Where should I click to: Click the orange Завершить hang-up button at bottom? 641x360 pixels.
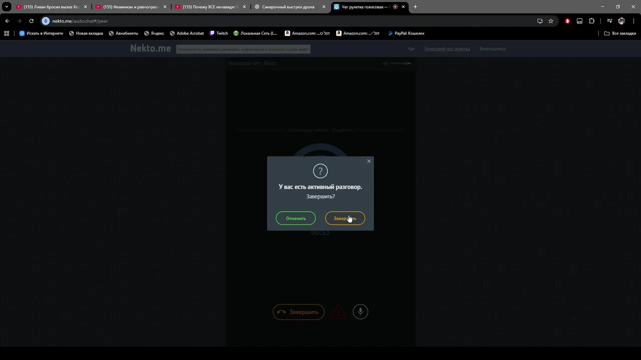tap(298, 312)
